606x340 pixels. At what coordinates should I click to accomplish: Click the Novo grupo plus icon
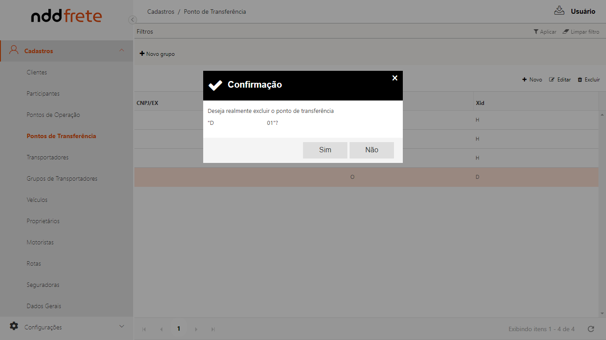[x=142, y=54]
